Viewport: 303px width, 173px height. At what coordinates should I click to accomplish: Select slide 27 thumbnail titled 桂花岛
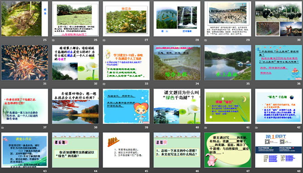point(126,19)
